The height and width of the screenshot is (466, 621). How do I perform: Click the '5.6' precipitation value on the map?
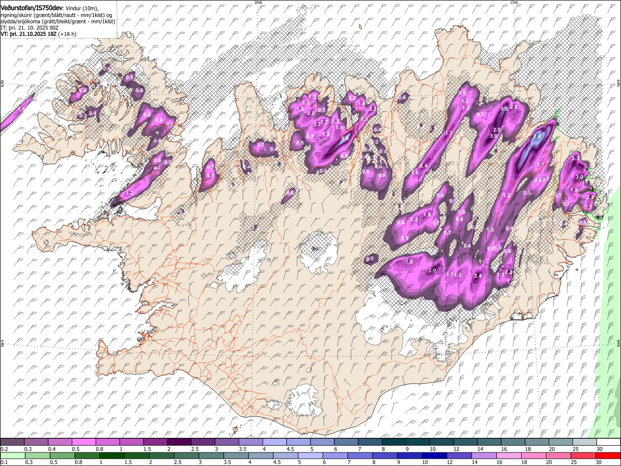[345, 138]
